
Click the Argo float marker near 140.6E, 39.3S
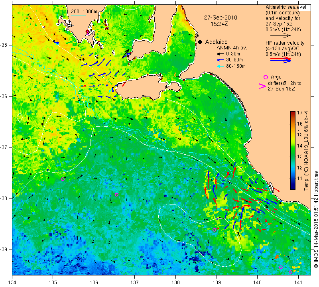(281, 267)
